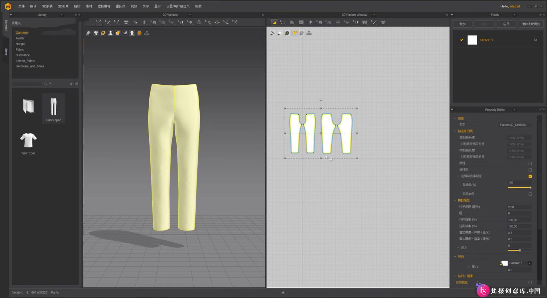Select the Edit Pattern points tool in 2D toolbar
Screen dimensions: 547x298
[283, 22]
